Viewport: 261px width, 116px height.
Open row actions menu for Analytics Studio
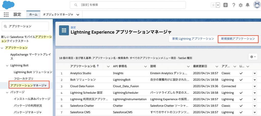point(254,73)
